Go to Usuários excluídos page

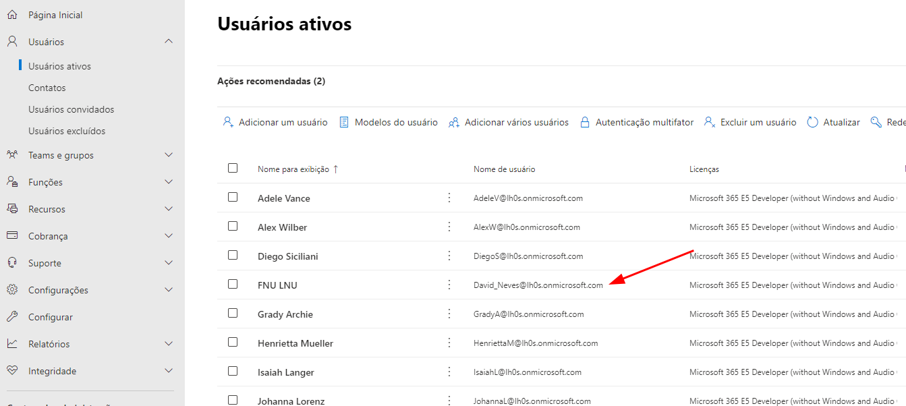click(x=67, y=131)
